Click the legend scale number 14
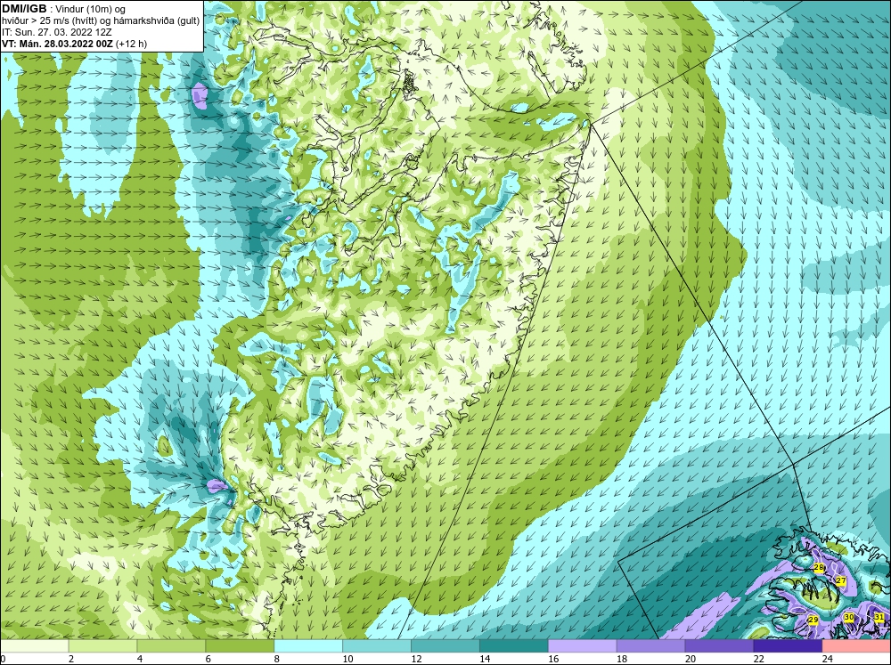This screenshot has height=665, width=891. 485,659
